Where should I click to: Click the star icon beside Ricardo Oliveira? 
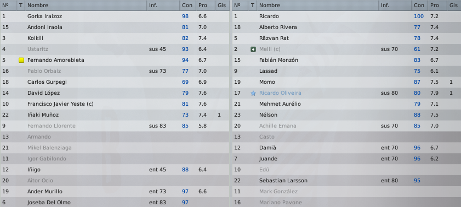[253, 93]
